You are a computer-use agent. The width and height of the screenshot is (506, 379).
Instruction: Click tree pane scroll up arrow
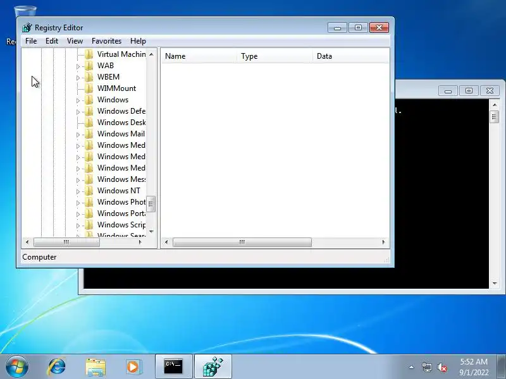[x=151, y=54]
